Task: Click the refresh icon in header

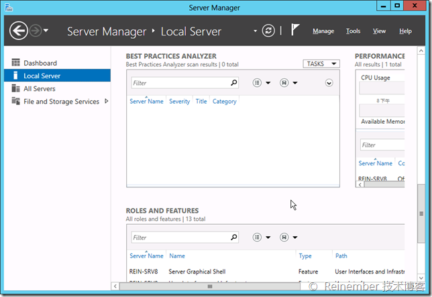Action: tap(268, 31)
